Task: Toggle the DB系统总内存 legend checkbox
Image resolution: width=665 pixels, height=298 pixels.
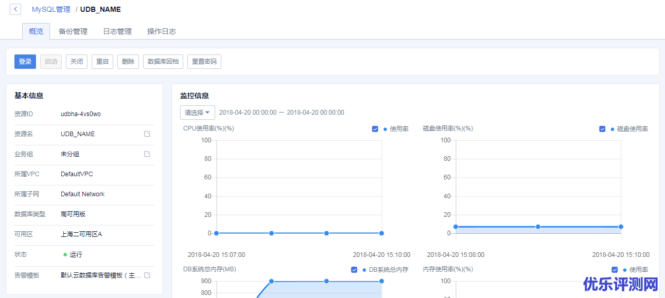Action: 354,270
